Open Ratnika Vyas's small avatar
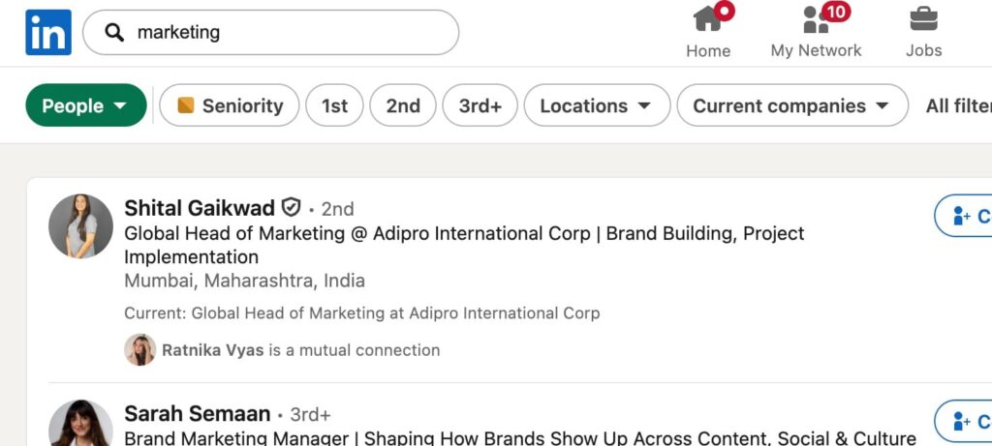The width and height of the screenshot is (992, 446). coord(139,349)
